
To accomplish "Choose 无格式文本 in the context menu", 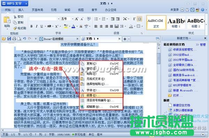I will click(x=101, y=79).
